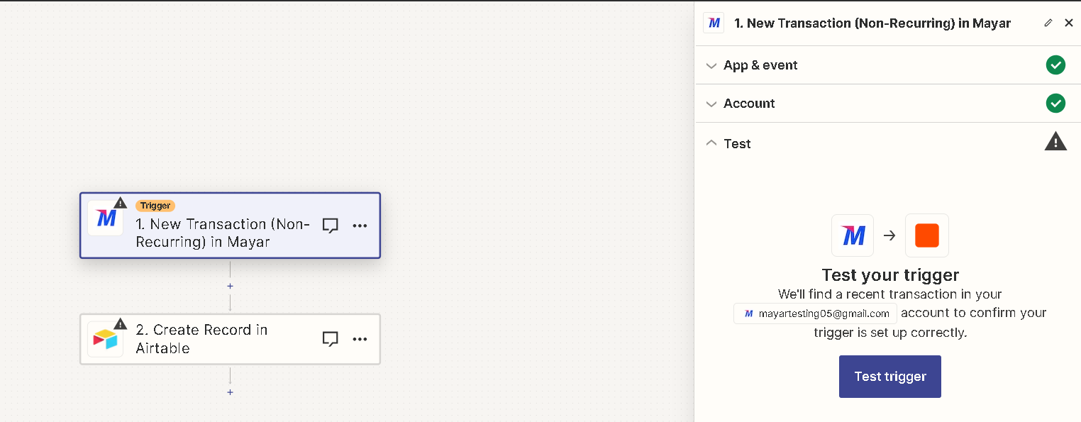Click the orange Trigger label badge
The image size is (1081, 422).
coord(155,206)
